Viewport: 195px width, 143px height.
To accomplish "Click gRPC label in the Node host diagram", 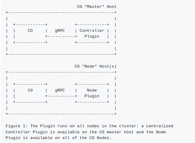I will (60, 90).
